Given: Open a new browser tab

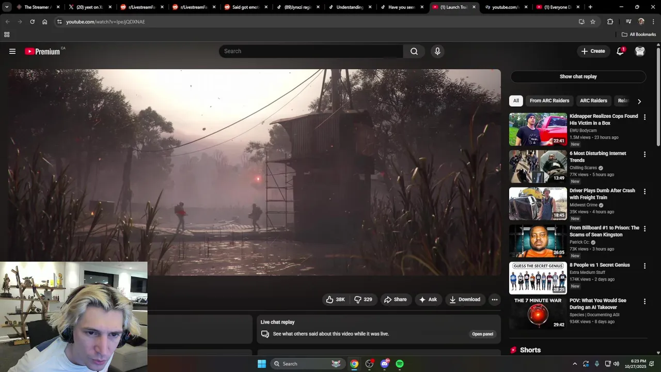Looking at the screenshot, I should [x=590, y=7].
